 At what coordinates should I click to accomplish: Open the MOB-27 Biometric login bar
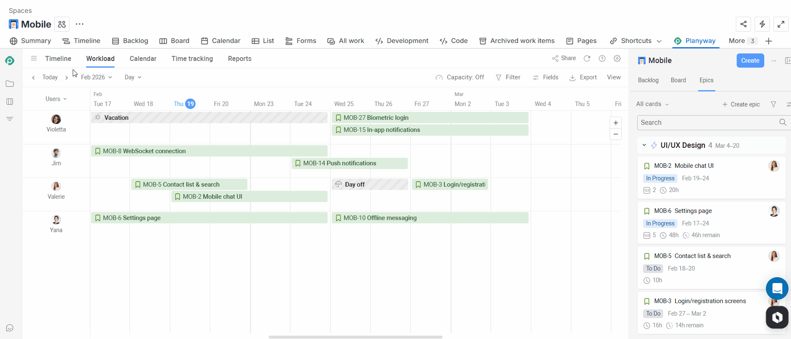(430, 118)
